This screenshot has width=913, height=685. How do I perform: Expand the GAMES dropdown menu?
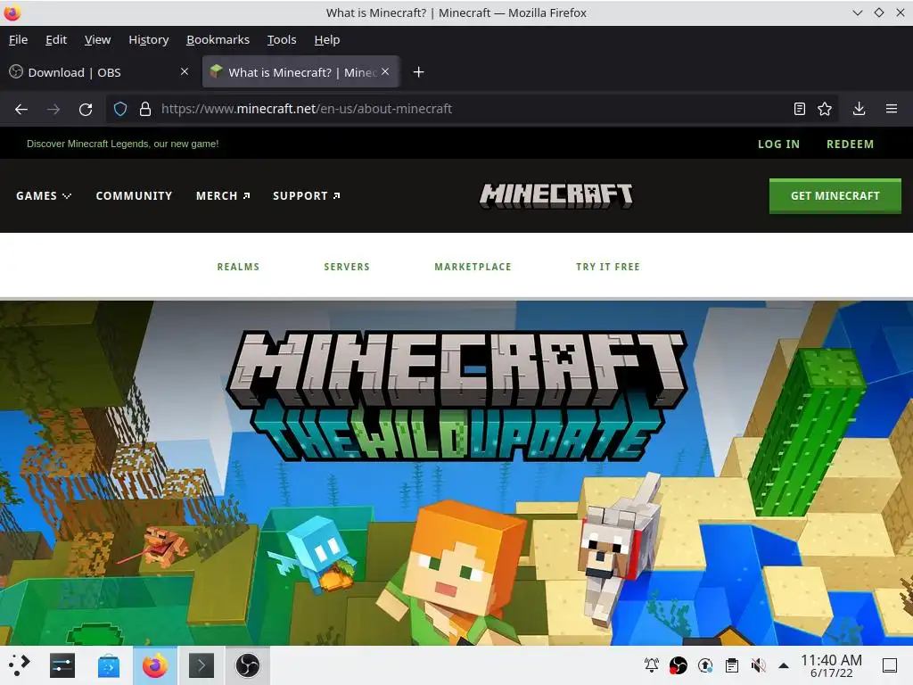44,195
